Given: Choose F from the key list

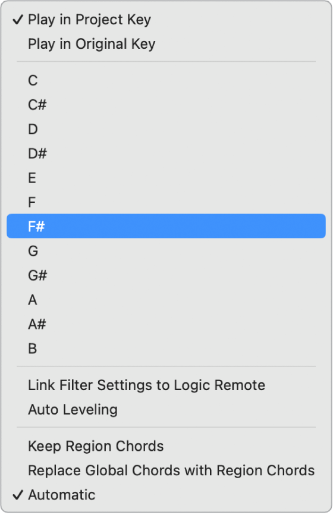Looking at the screenshot, I should (166, 202).
